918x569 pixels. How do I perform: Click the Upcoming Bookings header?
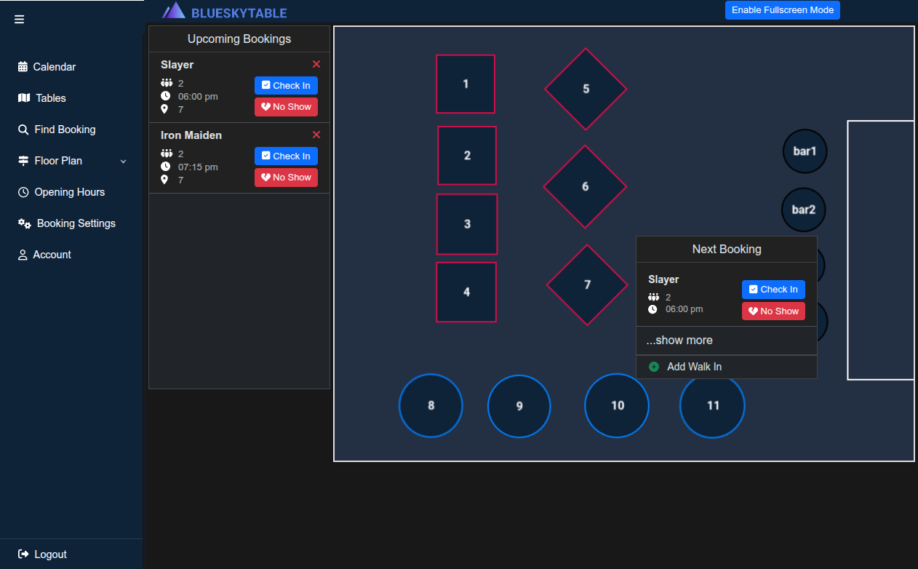(239, 39)
